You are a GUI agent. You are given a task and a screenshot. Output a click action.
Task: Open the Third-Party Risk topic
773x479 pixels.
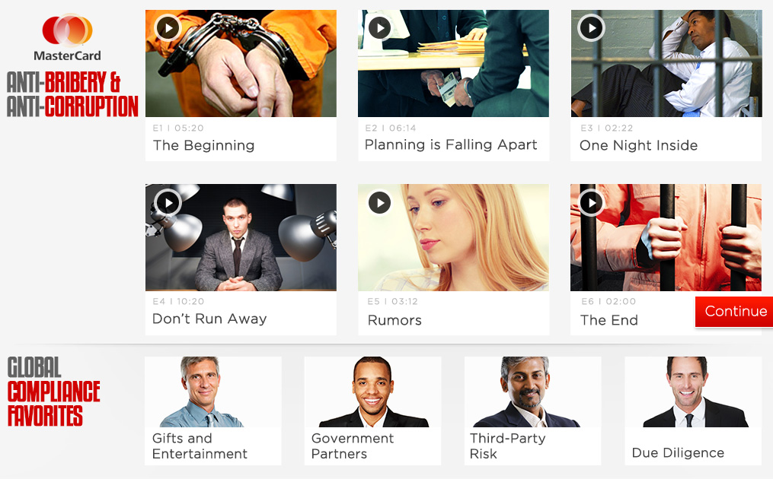[532, 411]
